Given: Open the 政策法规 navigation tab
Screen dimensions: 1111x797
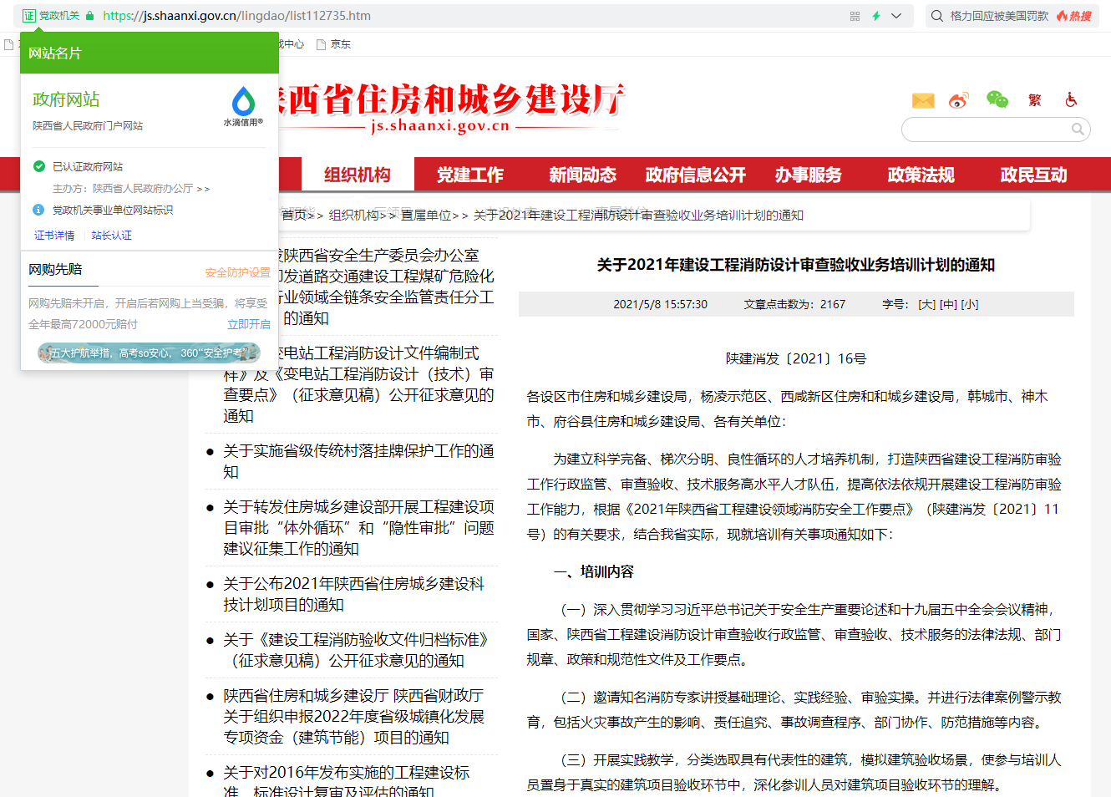Looking at the screenshot, I should (921, 175).
